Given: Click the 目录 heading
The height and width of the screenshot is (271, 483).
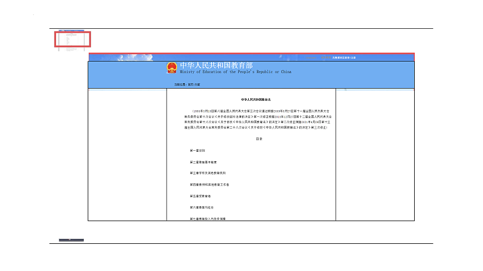Looking at the screenshot, I should click(259, 139).
